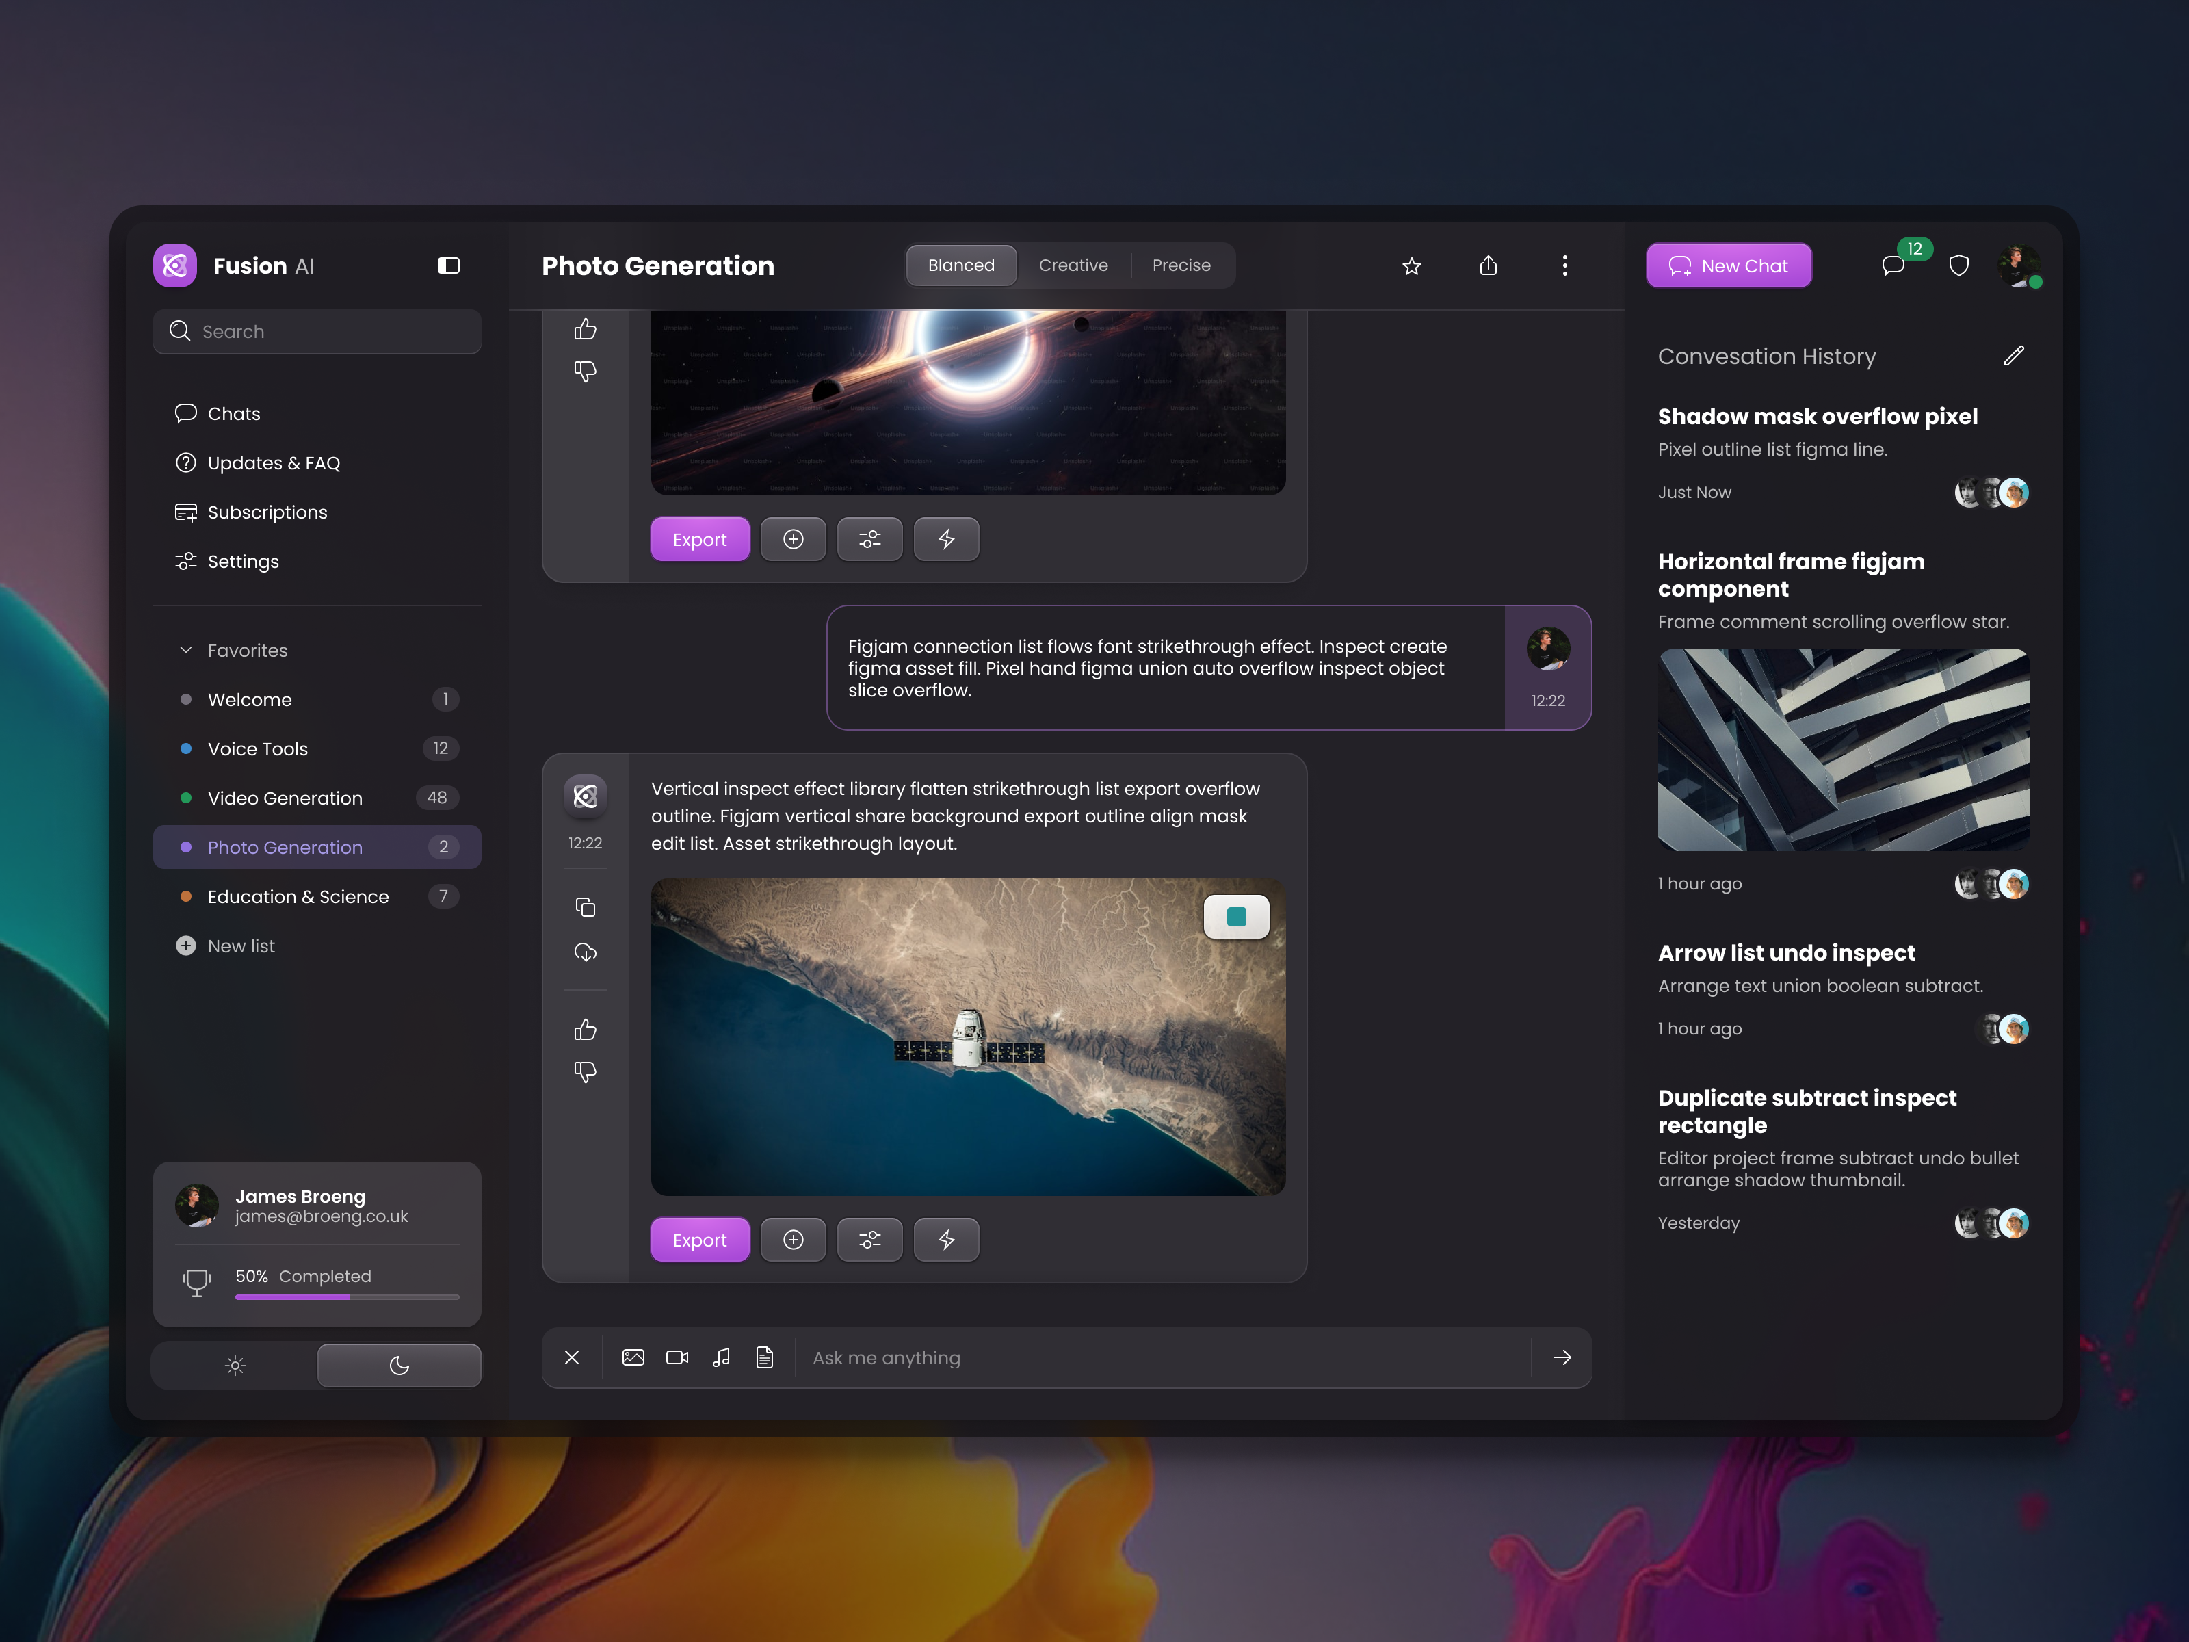Click the Ask me anything input field
Viewport: 2189px width, 1642px height.
[1088, 1357]
